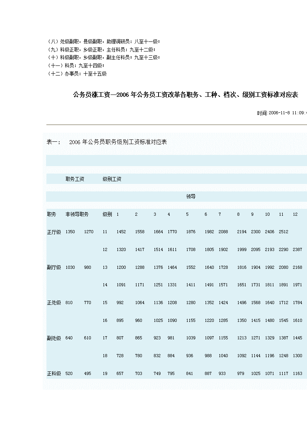This screenshot has height=435, width=307.
Task: Click the cell showing 1452
Action: [121, 232]
